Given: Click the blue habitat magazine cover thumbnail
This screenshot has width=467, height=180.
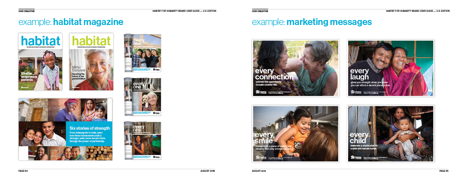Looking at the screenshot, I should click(x=40, y=62).
